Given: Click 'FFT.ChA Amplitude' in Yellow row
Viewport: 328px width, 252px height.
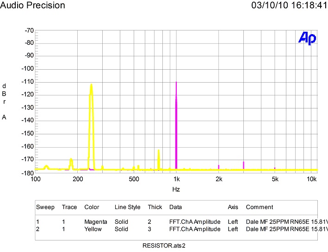Looking at the screenshot, I should pos(195,229).
